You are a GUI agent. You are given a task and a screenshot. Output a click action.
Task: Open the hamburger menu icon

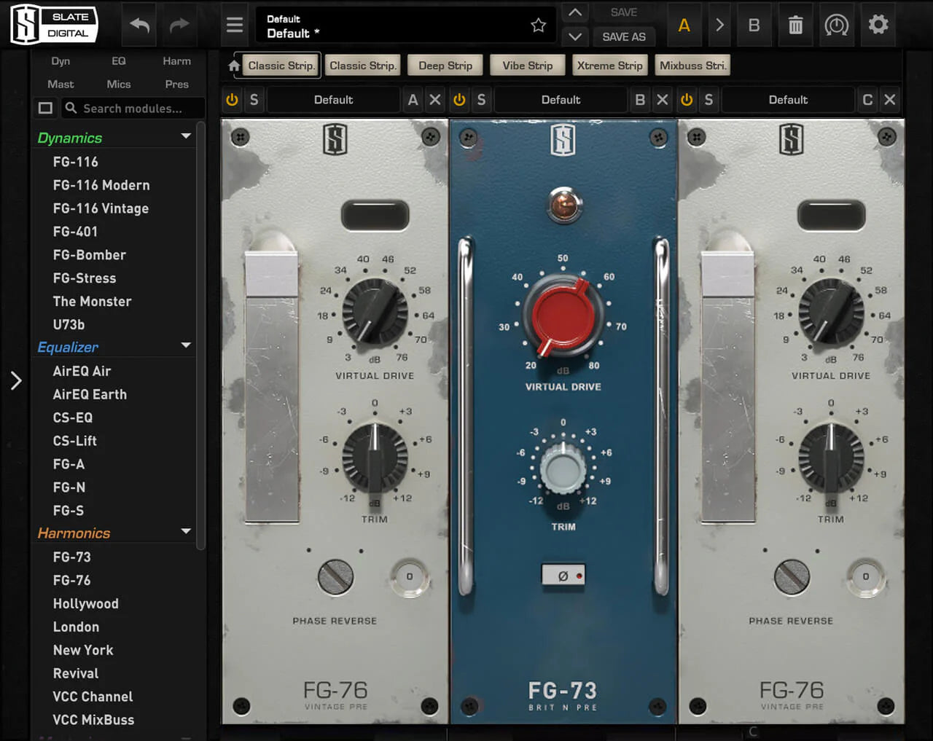235,26
